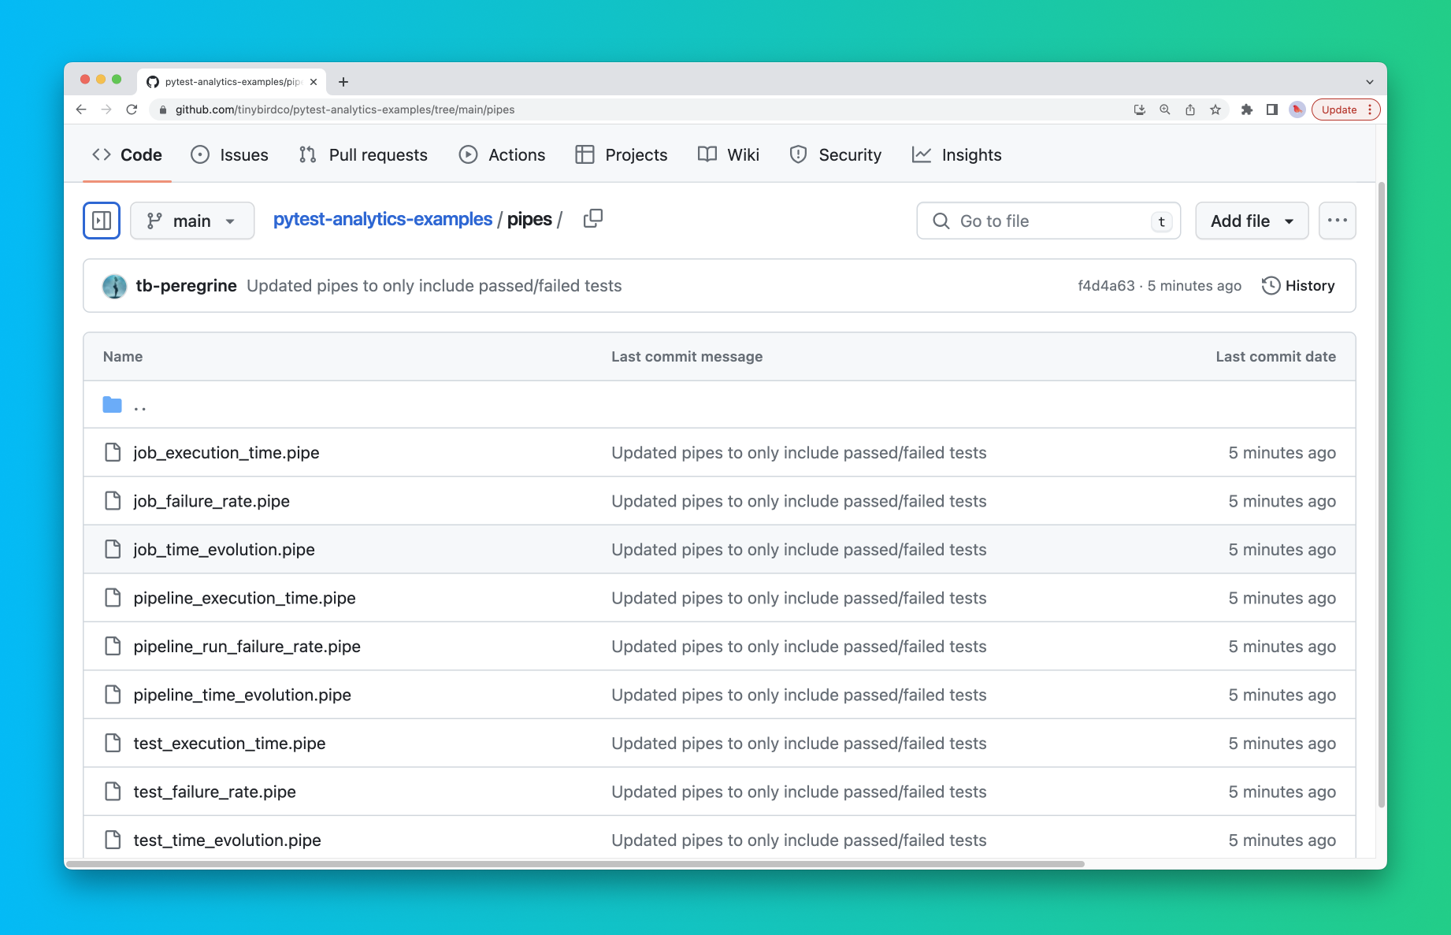This screenshot has height=935, width=1451.
Task: Open the browser extensions puzzle icon
Action: 1246,109
